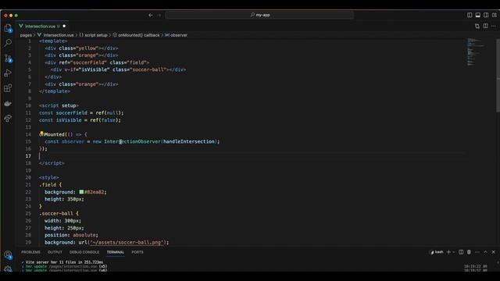Viewport: 500px width, 281px height.
Task: Switch to the PROBLEMS panel tab
Action: [30, 252]
